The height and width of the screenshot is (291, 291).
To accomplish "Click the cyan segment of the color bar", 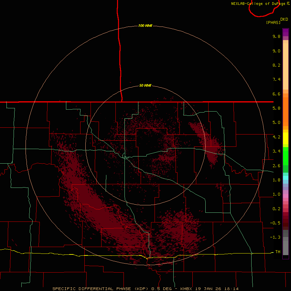I will click(x=286, y=178).
